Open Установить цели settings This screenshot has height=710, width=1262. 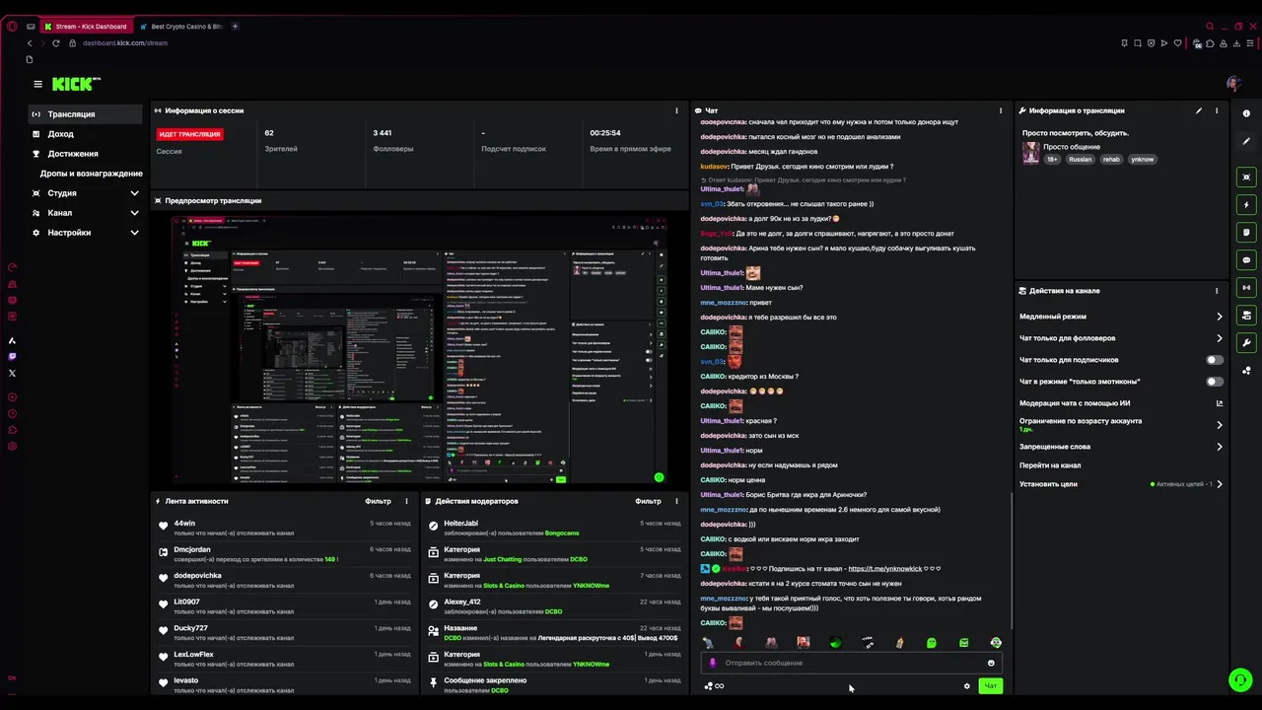(x=1121, y=484)
